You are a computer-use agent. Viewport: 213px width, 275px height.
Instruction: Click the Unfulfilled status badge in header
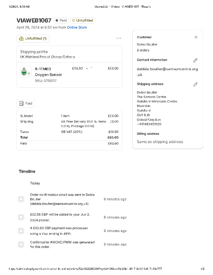coord(82,20)
